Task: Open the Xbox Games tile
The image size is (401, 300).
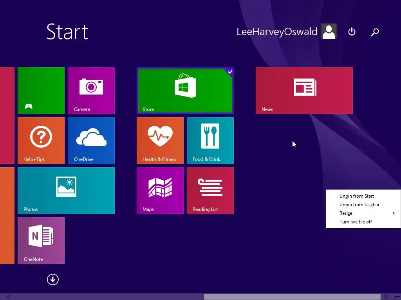Action: (x=41, y=91)
